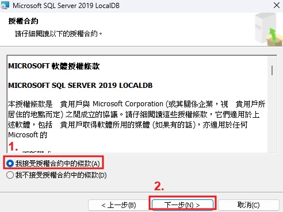Click the license text scrollbar thumb

point(272,70)
